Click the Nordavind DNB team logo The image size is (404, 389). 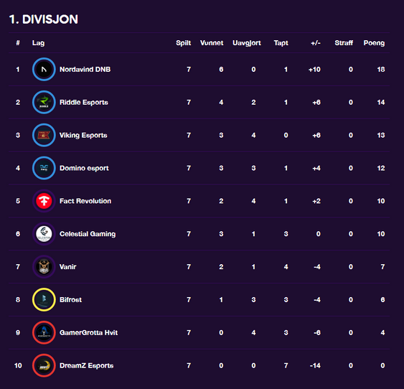tap(44, 70)
